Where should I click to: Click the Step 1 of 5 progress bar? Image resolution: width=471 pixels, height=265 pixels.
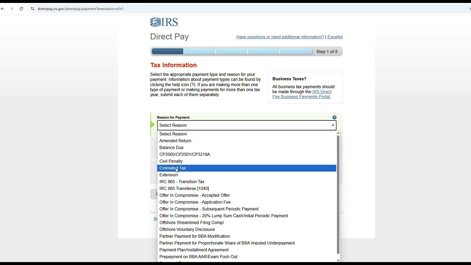[x=247, y=52]
